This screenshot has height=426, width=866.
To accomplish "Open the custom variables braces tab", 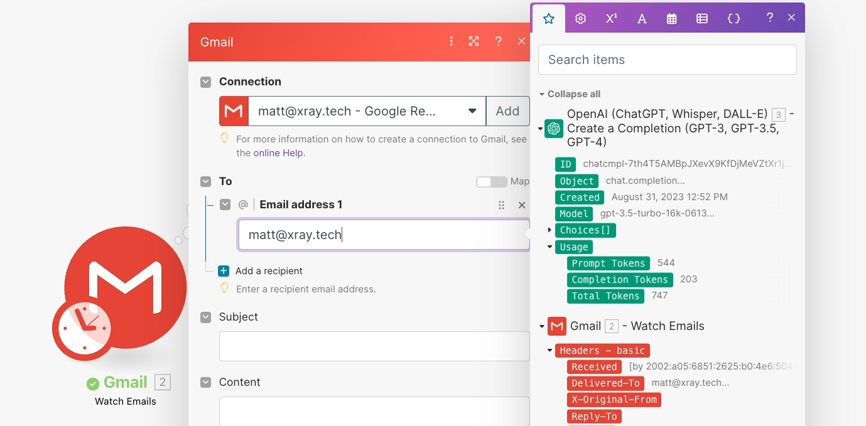I will [733, 19].
